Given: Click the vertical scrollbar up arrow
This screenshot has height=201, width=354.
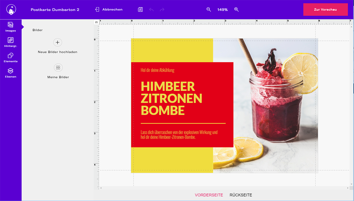Looking at the screenshot, I should tap(351, 26).
